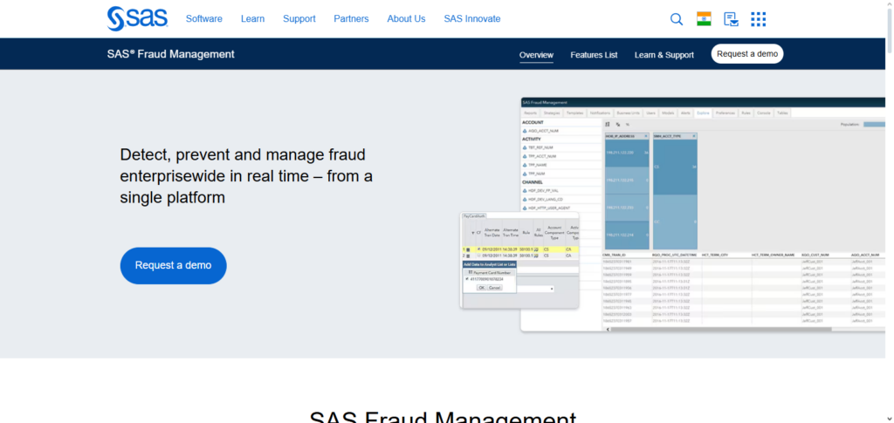Click the SAS Fraud Management subnav title

[170, 54]
